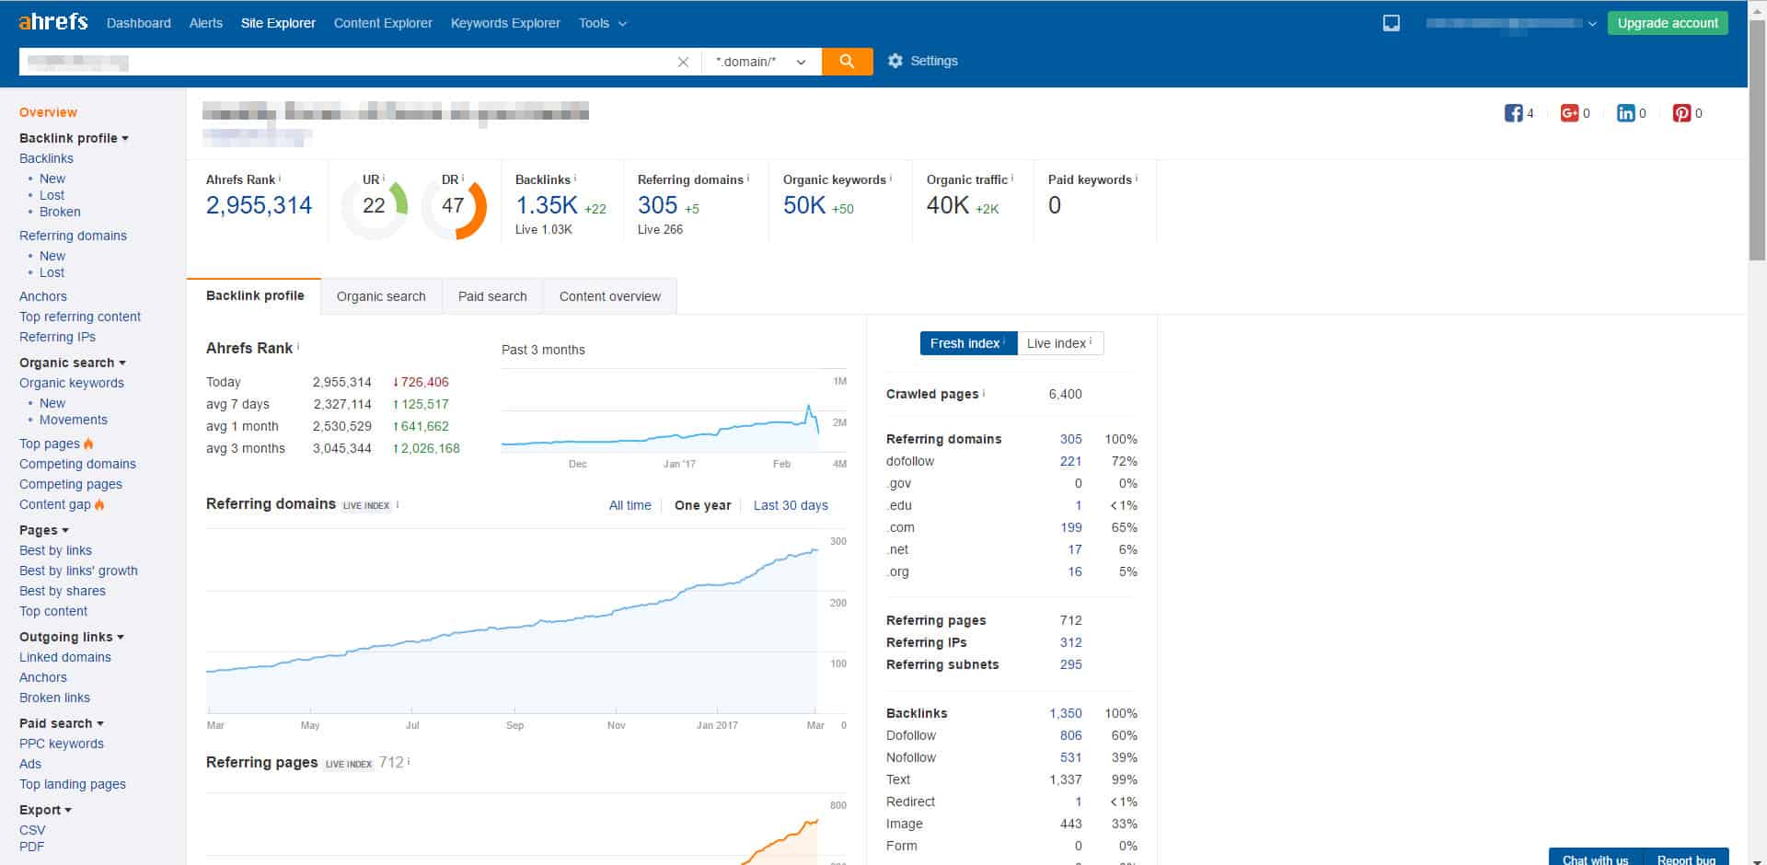Open Top referring content link
1767x865 pixels.
[80, 317]
